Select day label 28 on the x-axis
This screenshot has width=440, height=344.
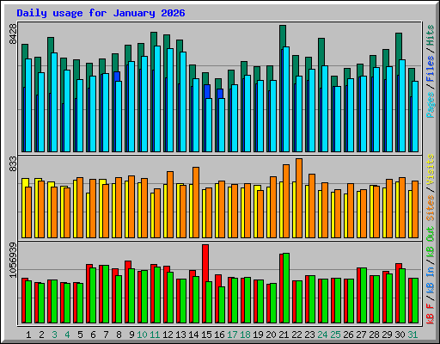tap(374, 335)
